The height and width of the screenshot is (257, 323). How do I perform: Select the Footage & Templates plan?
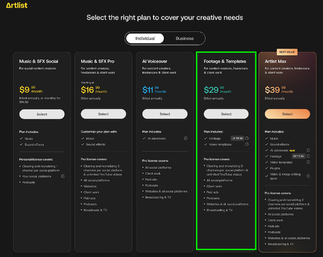226,114
